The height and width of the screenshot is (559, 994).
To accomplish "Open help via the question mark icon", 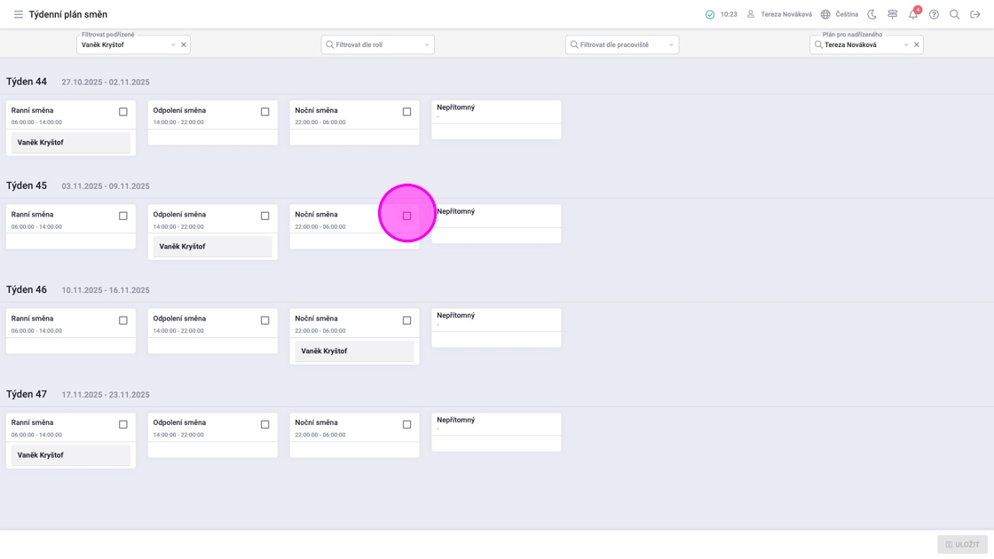I will tap(934, 14).
